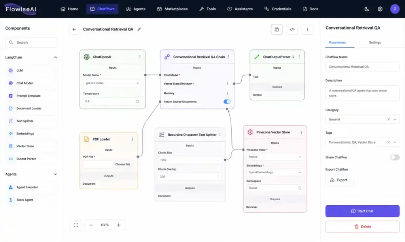Enable Share Chatflow switch
405x242 pixels.
[395, 157]
